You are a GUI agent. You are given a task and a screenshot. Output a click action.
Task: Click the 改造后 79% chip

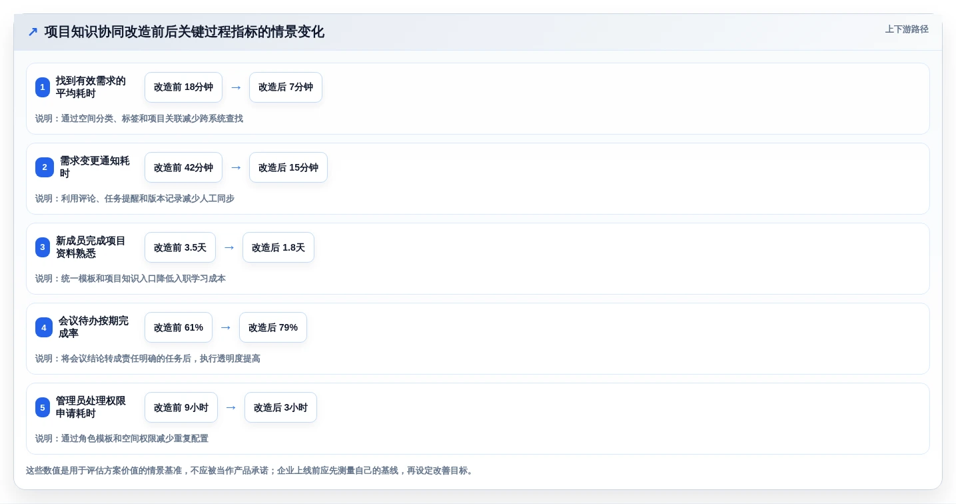(273, 327)
